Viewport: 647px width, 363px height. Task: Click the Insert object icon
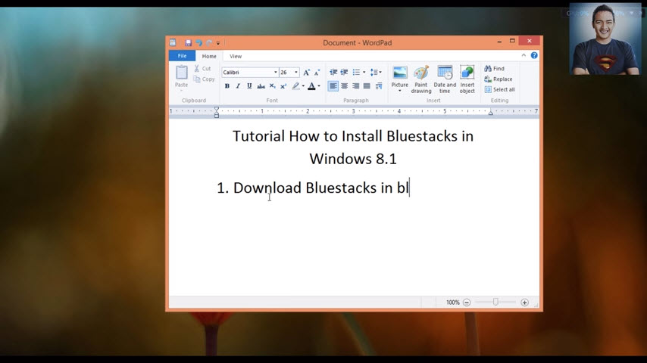(x=467, y=79)
